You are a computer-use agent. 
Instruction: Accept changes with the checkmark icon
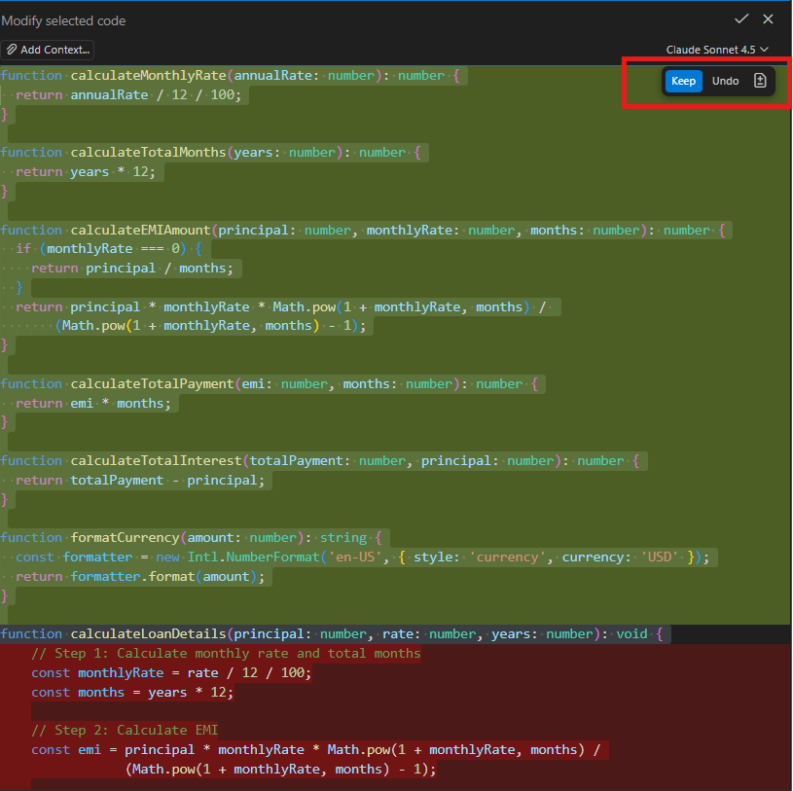pos(741,19)
